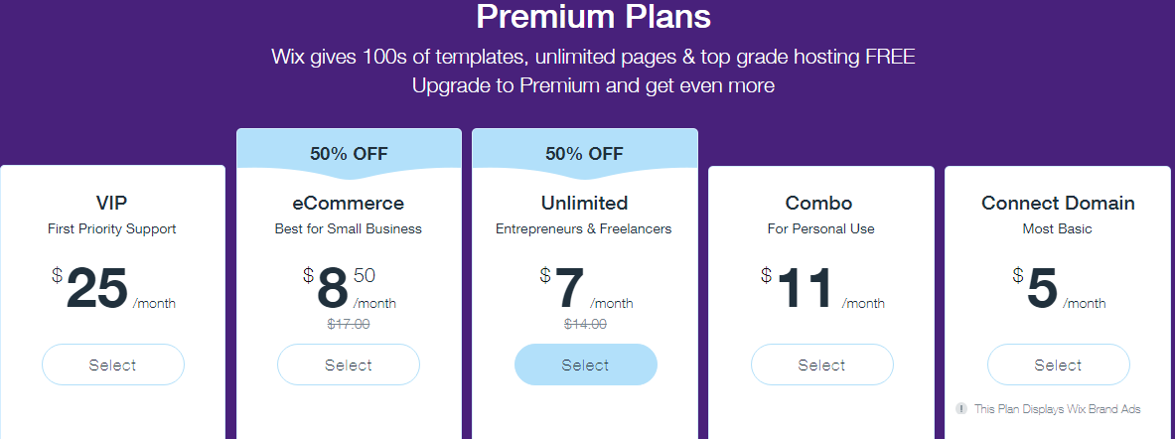
Task: Click the First Priority Support subtitle
Action: click(111, 229)
